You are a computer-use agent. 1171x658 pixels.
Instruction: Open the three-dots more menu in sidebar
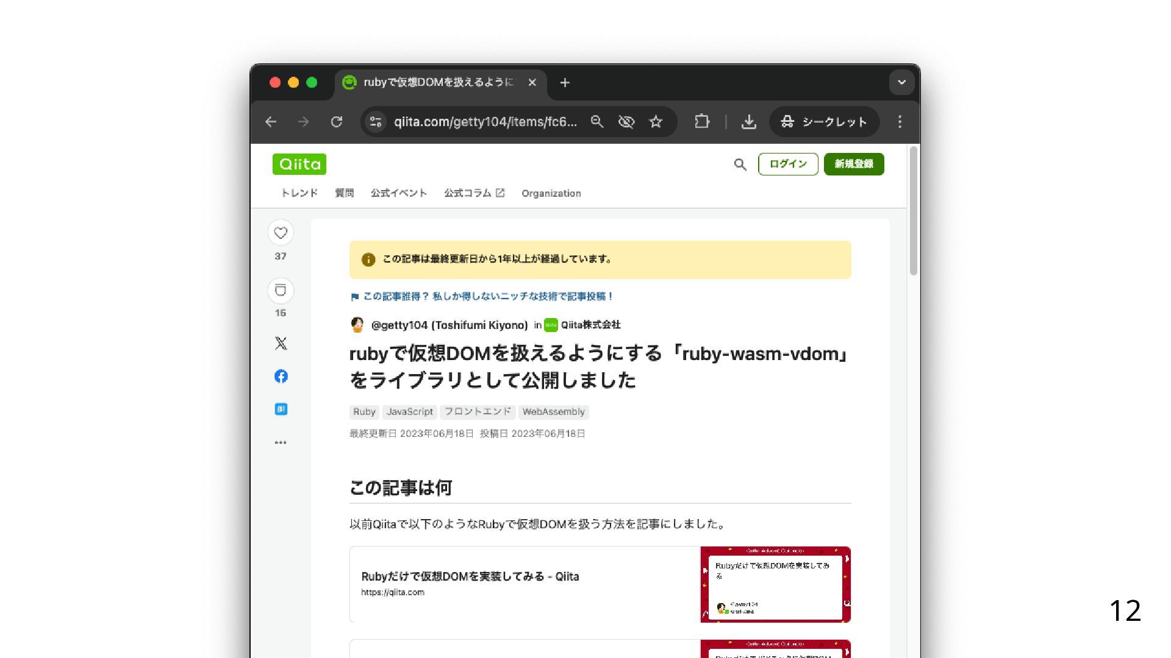[x=281, y=442]
